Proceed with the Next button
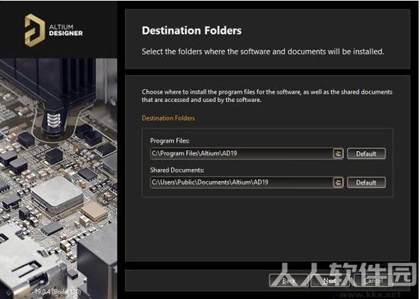 (330, 281)
